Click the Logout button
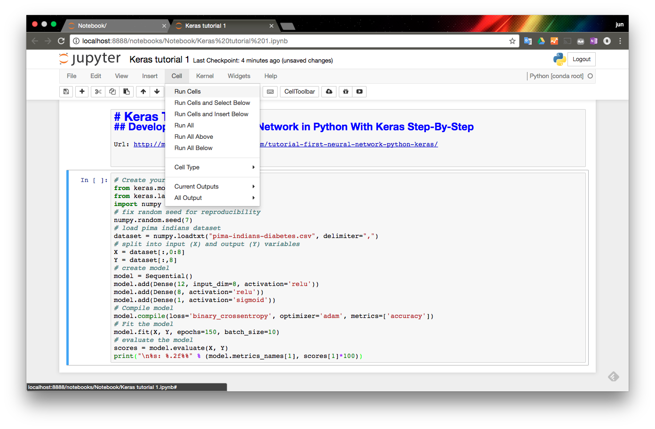 pos(582,59)
